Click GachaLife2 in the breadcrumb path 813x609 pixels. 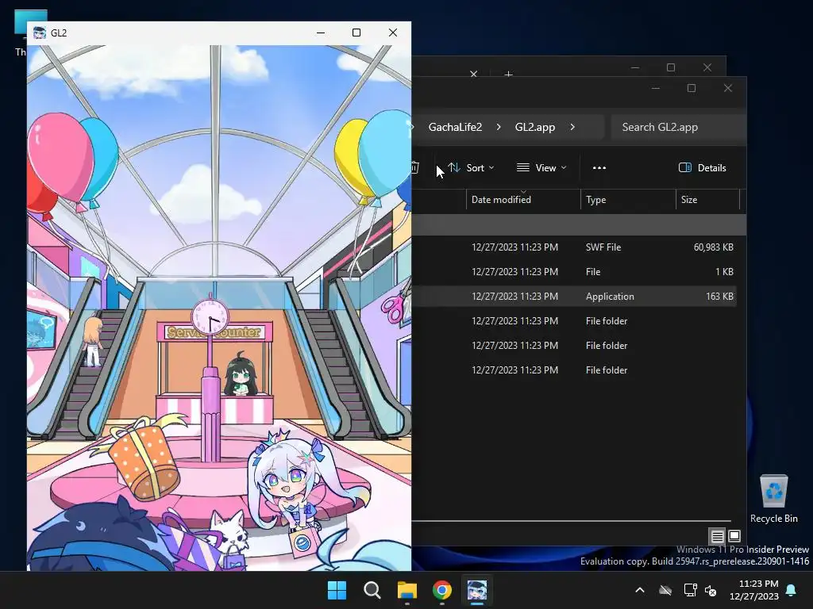[x=455, y=127]
